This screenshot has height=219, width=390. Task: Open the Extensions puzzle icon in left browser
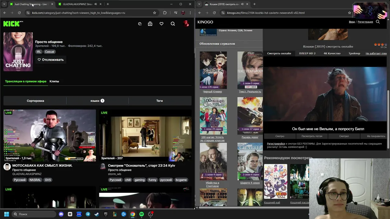[x=165, y=13]
